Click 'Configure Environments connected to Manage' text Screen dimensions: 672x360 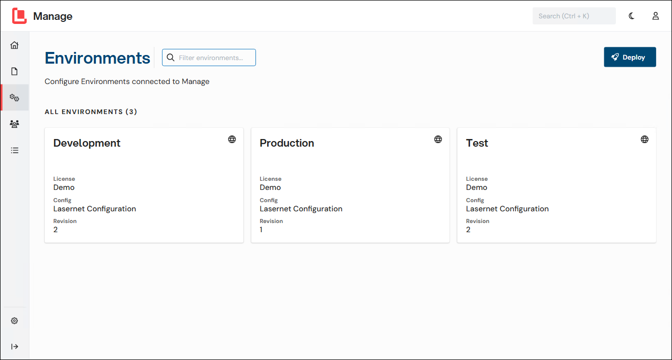pos(127,81)
